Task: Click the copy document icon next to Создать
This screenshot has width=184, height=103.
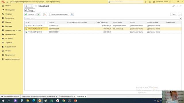Action: click(39, 14)
